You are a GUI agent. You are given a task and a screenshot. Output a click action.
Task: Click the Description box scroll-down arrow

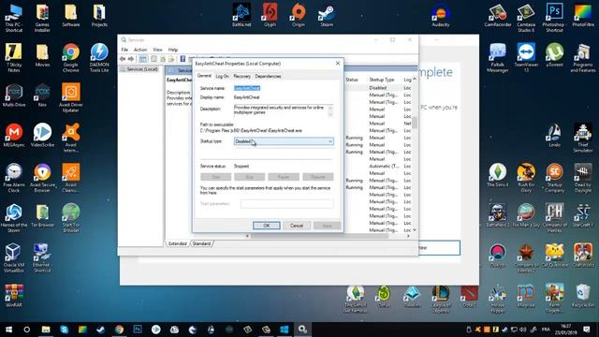(x=330, y=114)
